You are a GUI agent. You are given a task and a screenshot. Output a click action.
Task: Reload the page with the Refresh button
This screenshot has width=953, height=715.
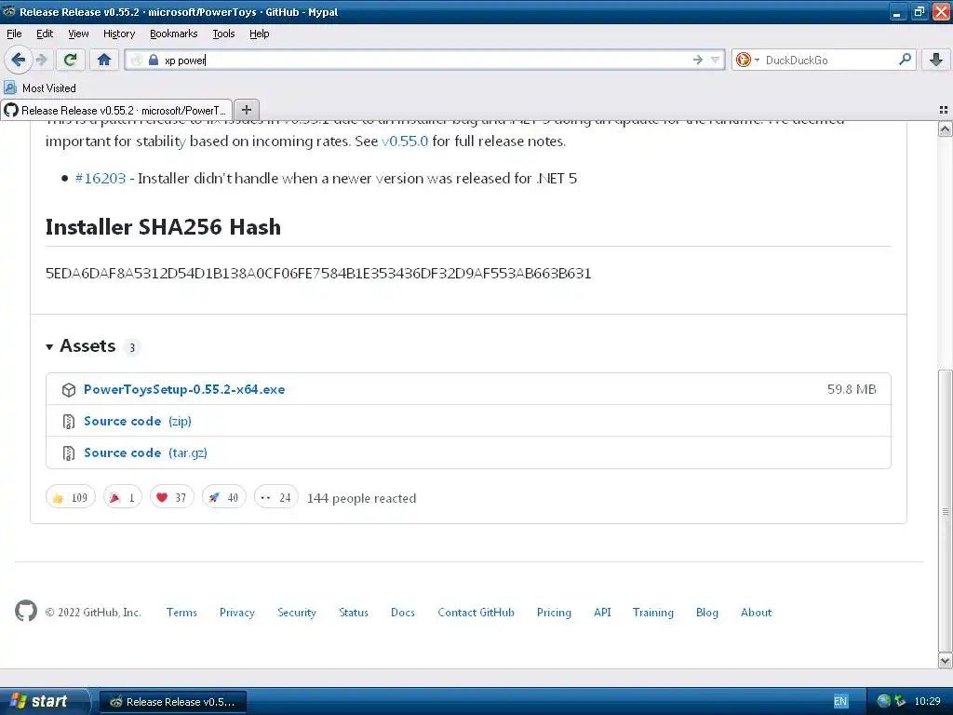[70, 60]
